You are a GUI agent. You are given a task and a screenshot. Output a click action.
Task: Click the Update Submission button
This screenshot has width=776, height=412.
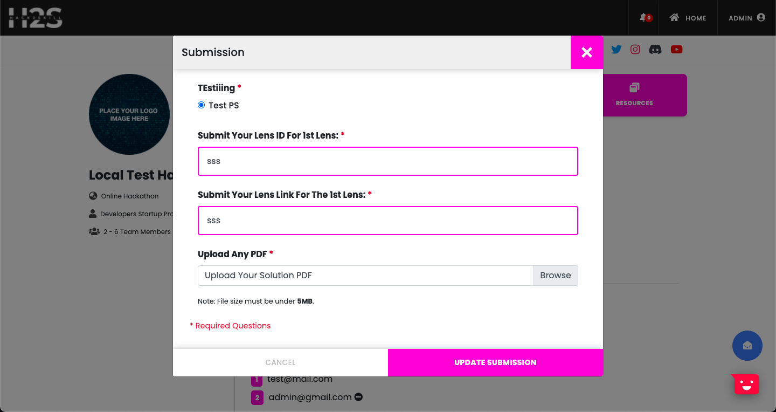pos(495,362)
